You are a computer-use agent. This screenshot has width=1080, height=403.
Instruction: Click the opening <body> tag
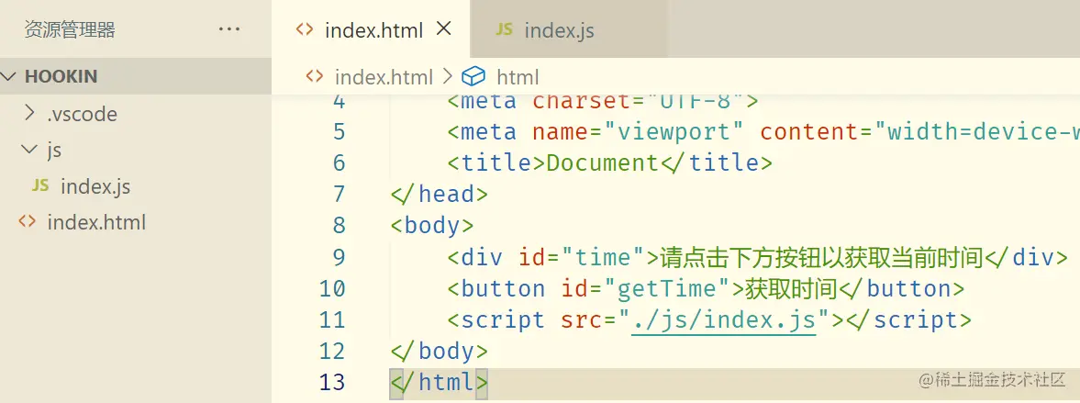432,226
